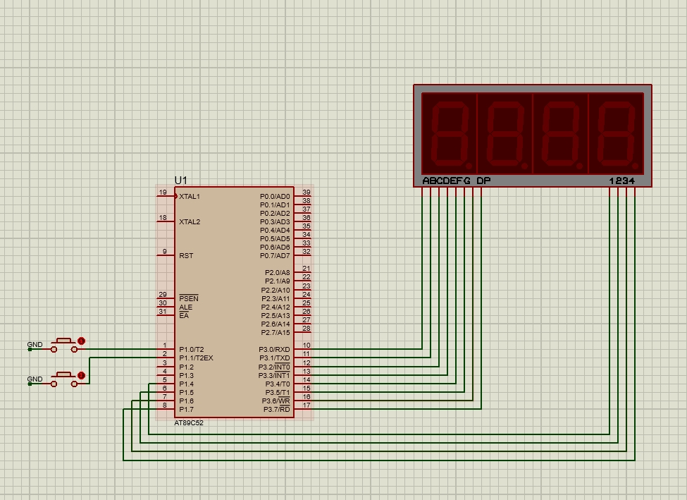Click the P2.3/A11 pin label
This screenshot has width=687, height=500.
click(276, 299)
